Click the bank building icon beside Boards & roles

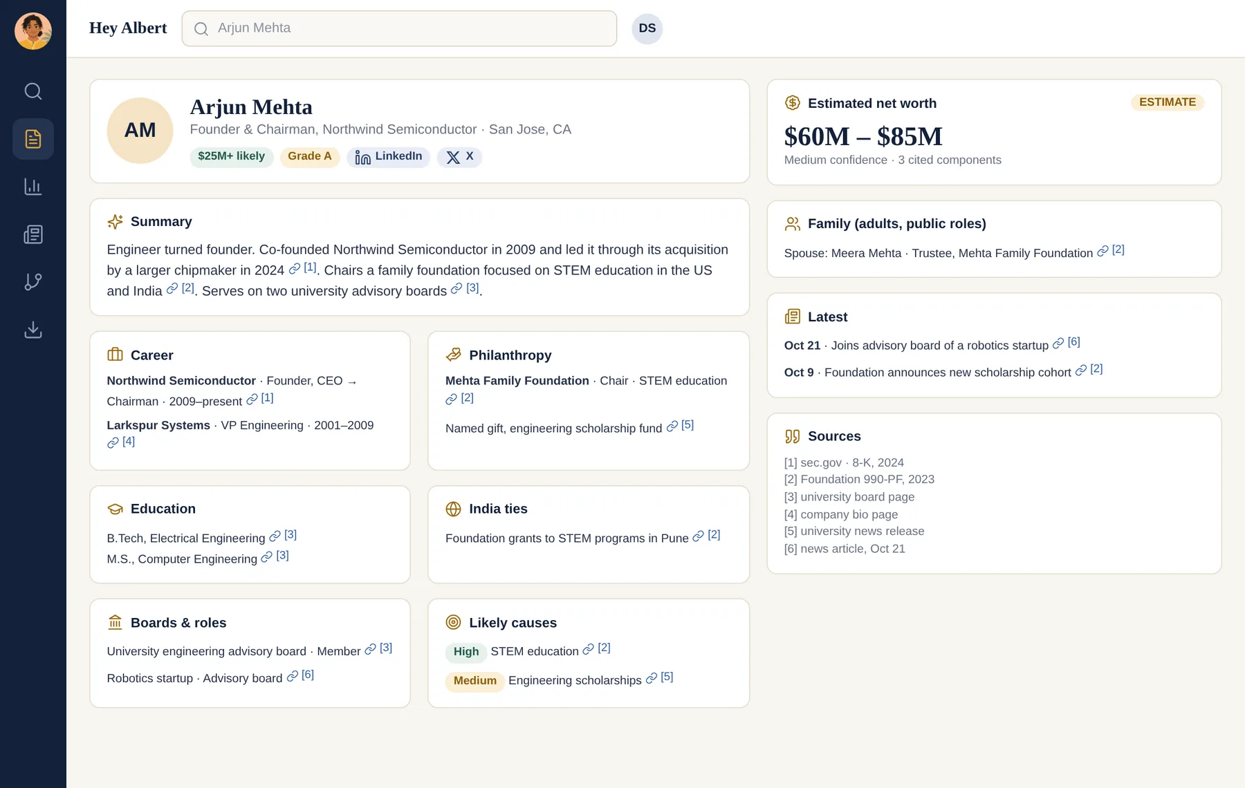[x=116, y=623]
